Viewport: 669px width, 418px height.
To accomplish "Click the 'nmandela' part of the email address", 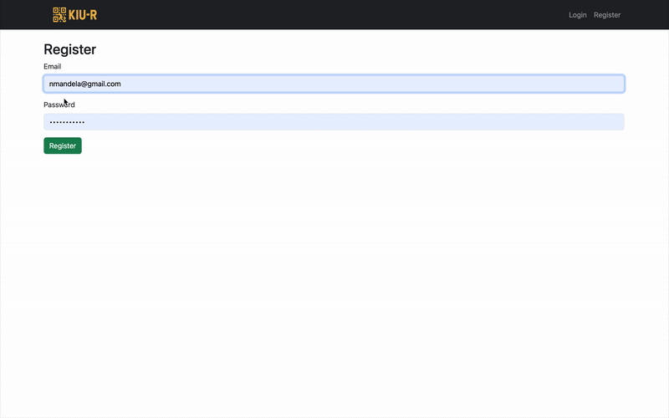I will (x=65, y=84).
